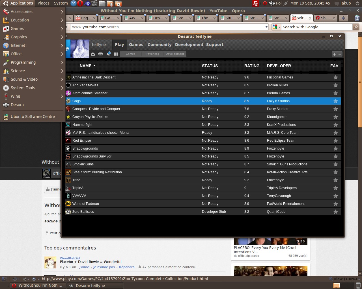Click the Trine game icon
This screenshot has width=362, height=289.
tap(68, 180)
